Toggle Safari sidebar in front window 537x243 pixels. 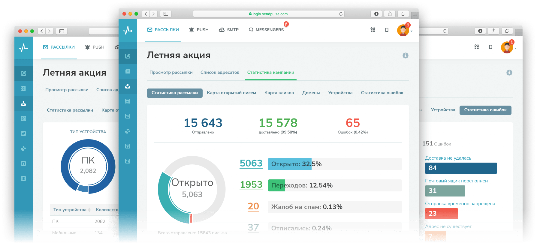click(x=166, y=14)
